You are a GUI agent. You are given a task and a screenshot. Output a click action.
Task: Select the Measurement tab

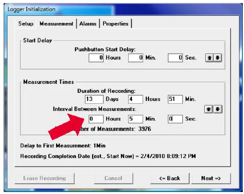pyautogui.click(x=56, y=24)
